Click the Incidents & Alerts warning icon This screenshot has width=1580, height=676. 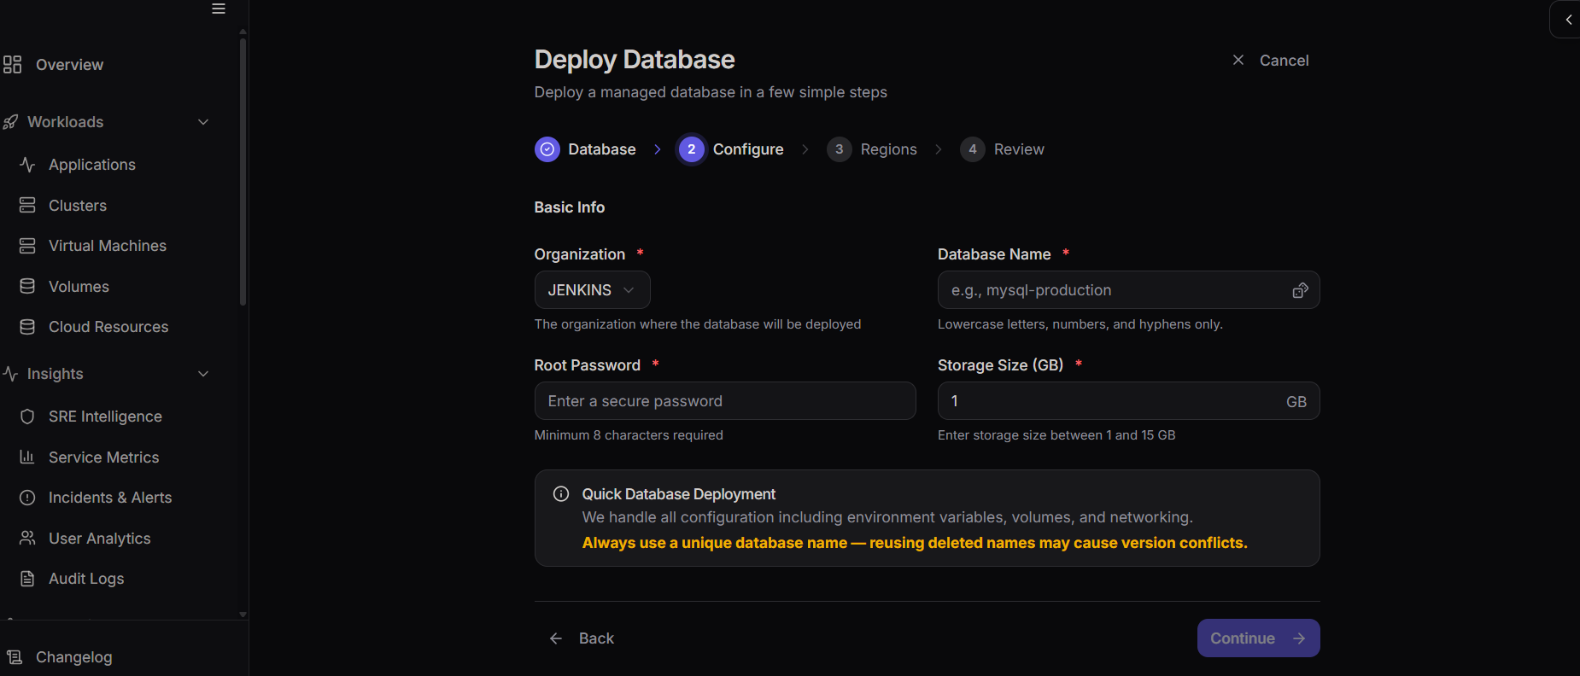click(x=27, y=498)
